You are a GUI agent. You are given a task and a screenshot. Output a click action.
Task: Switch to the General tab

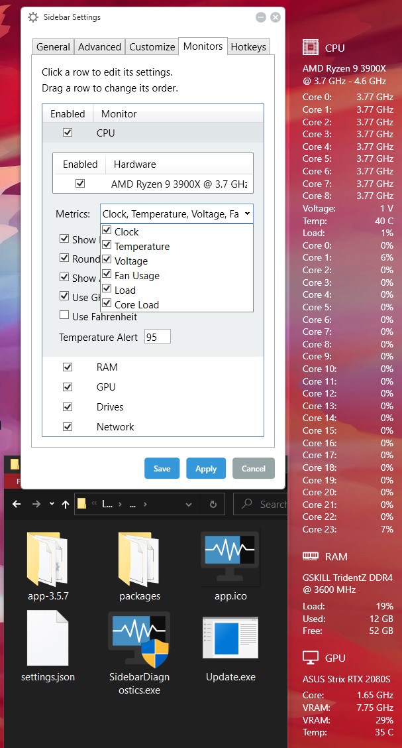[x=54, y=47]
